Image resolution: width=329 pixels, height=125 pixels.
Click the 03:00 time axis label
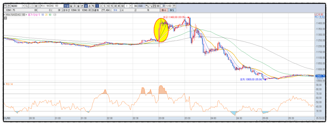161,118
